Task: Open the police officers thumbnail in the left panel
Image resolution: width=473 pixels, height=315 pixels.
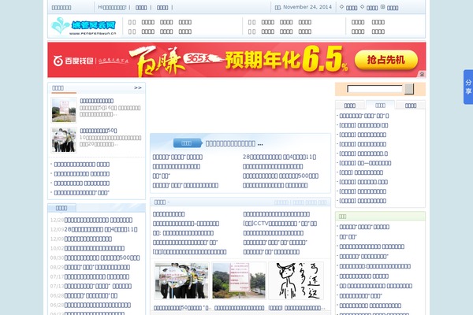Action: (64, 139)
